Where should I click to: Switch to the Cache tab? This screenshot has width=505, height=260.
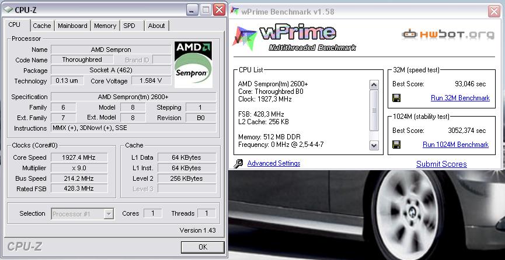(42, 26)
